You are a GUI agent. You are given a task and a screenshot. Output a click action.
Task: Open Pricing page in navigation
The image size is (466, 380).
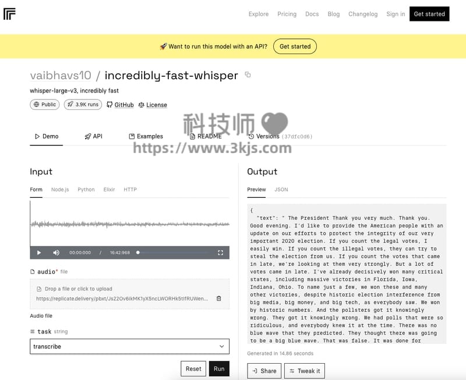coord(287,14)
